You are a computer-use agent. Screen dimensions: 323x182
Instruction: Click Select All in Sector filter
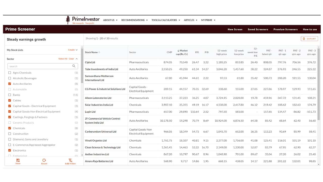[63, 59]
